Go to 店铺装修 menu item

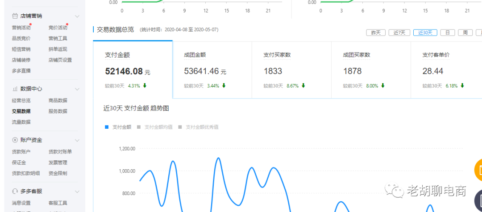[x=21, y=60]
